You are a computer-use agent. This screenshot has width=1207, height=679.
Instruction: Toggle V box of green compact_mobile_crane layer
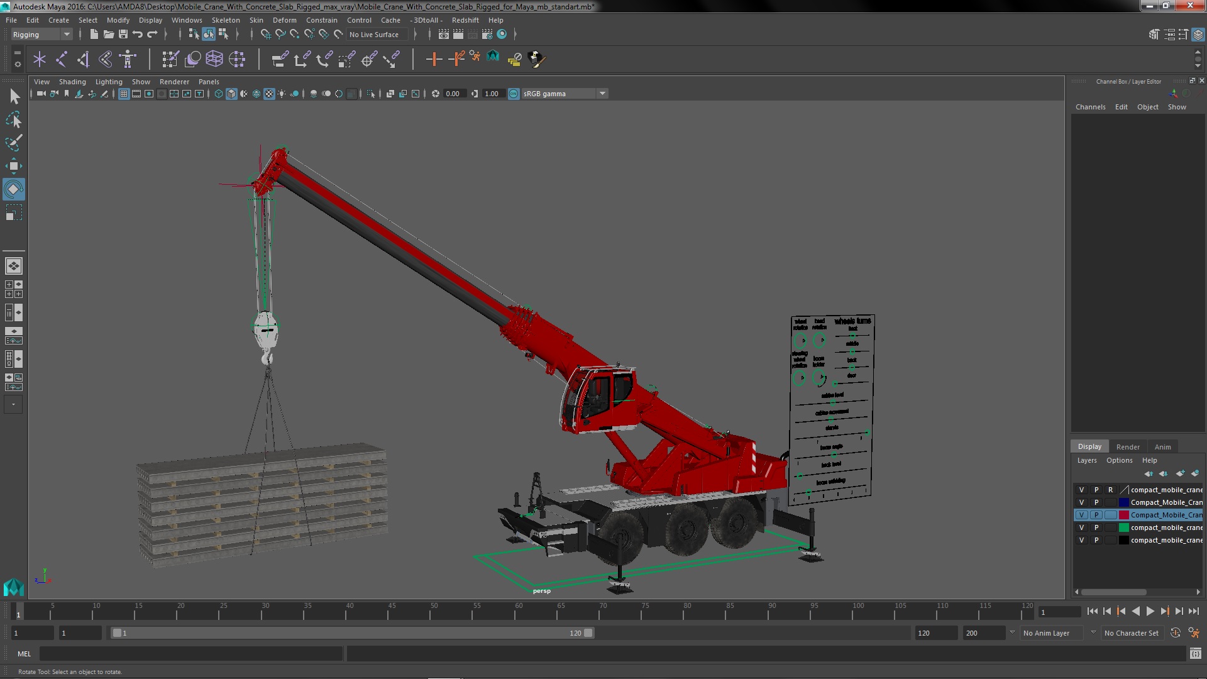click(1081, 527)
